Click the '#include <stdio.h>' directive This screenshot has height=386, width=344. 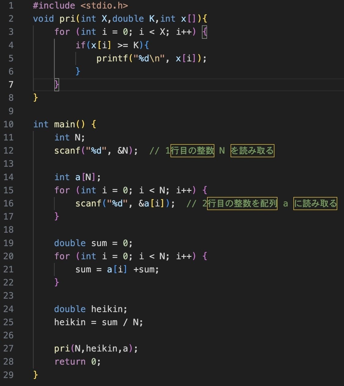(81, 5)
